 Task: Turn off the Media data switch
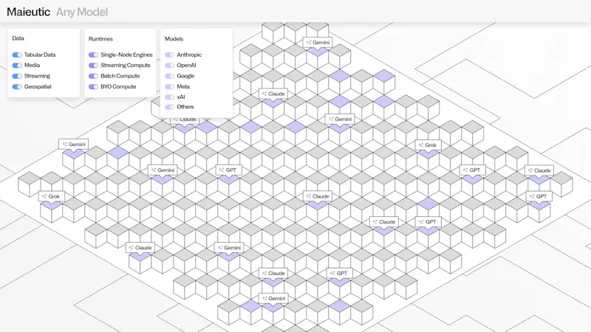(17, 66)
